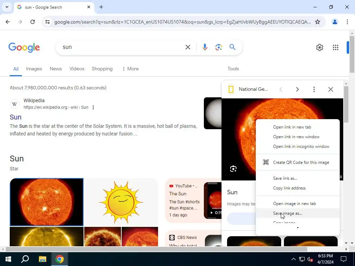Select Open link in incognito window

pos(298,147)
